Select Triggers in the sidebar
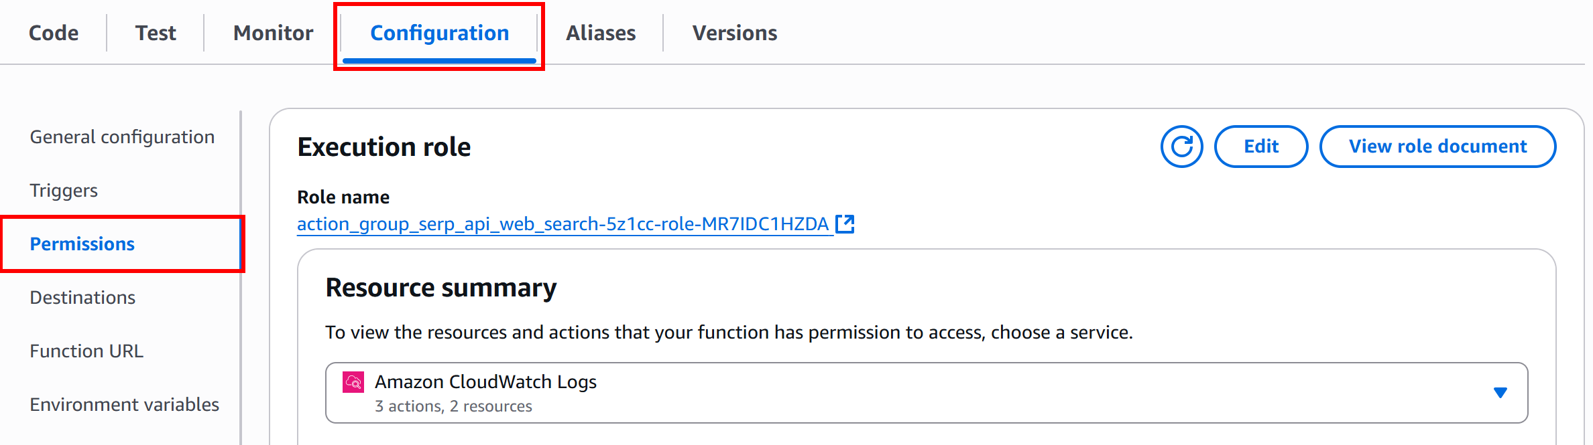This screenshot has width=1593, height=445. pos(64,190)
